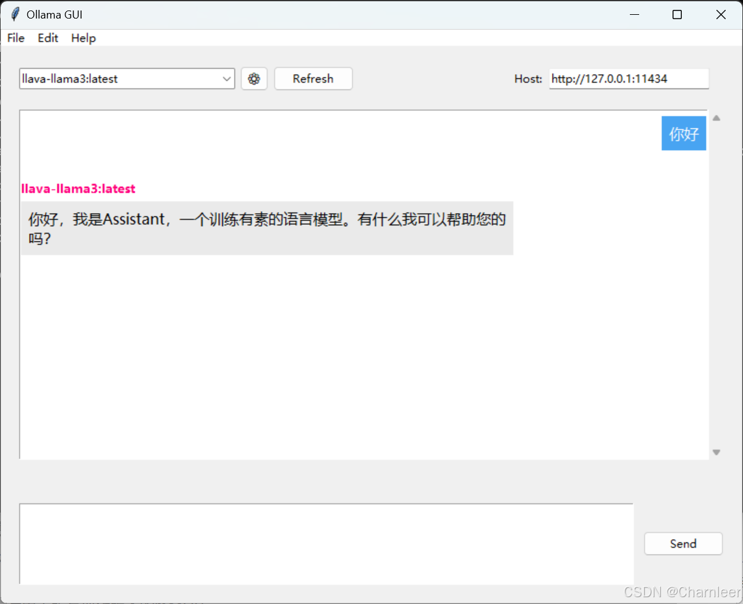Open the Help menu
Image resolution: width=743 pixels, height=604 pixels.
point(83,38)
